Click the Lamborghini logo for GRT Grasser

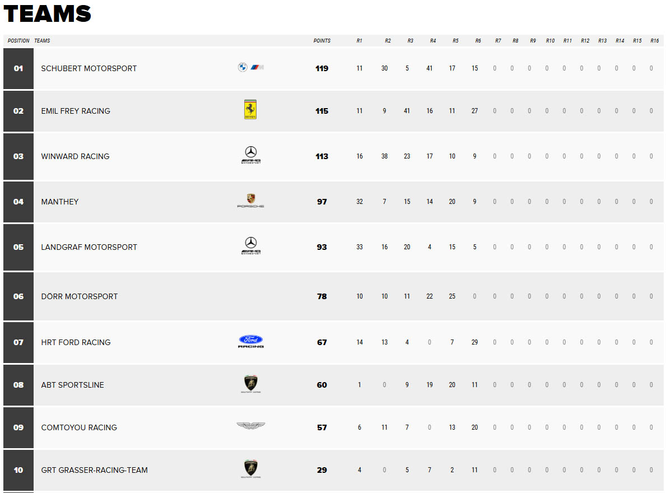coord(250,469)
